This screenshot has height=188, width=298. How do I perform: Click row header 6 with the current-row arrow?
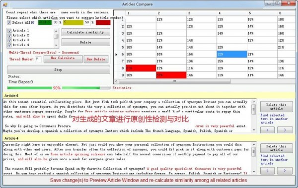120,54
